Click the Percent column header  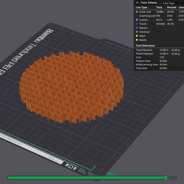point(172,7)
